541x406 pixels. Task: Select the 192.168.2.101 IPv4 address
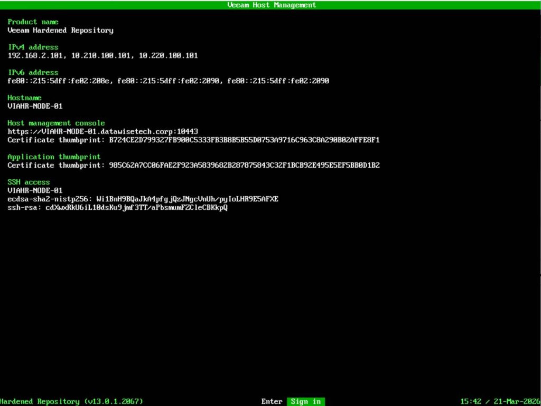click(35, 55)
